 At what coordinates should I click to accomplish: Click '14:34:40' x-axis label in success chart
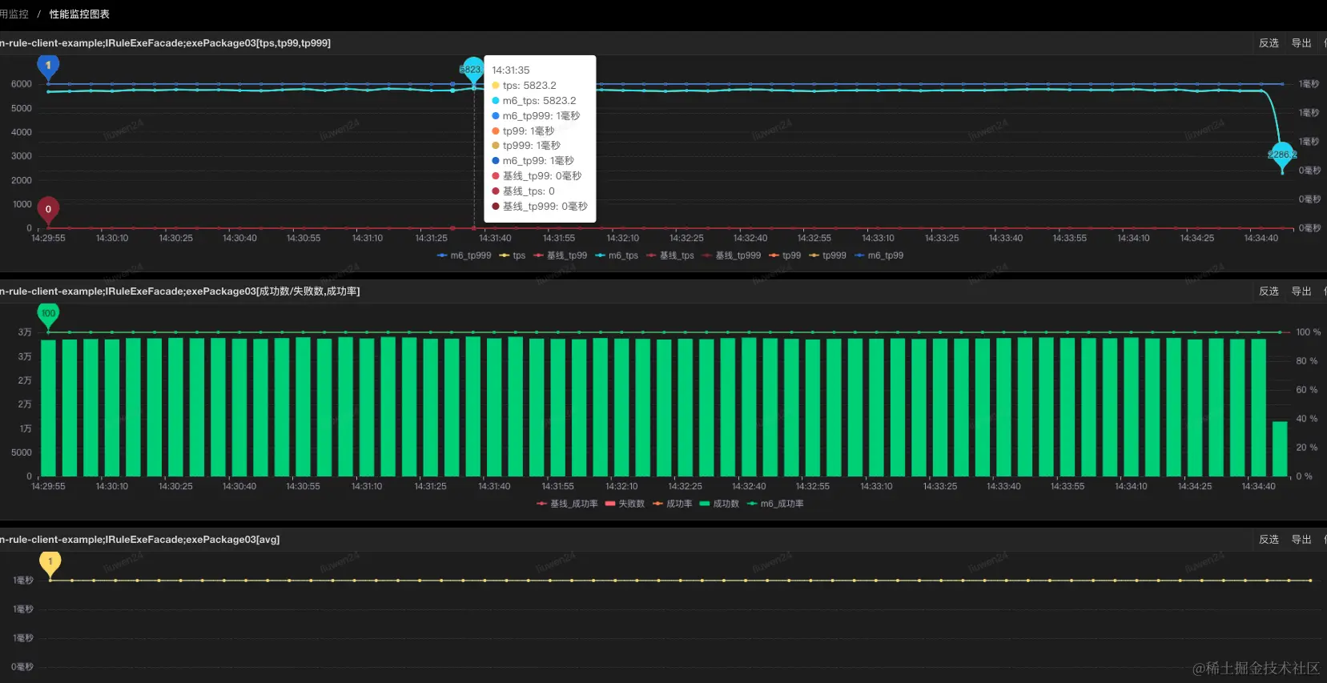pyautogui.click(x=1258, y=486)
